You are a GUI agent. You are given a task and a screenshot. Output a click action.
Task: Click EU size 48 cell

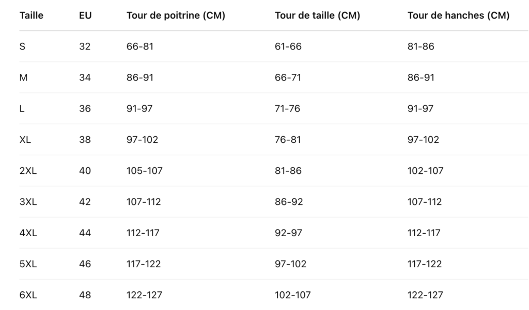(x=85, y=295)
